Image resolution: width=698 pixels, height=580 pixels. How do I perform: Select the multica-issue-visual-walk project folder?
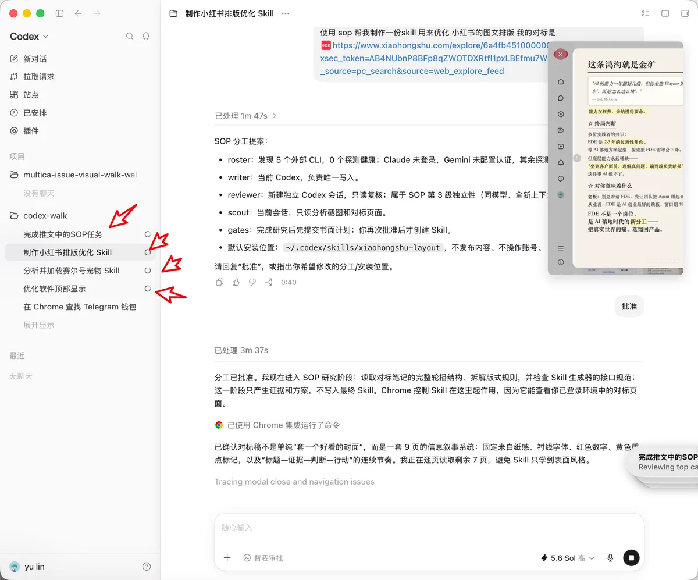80,175
